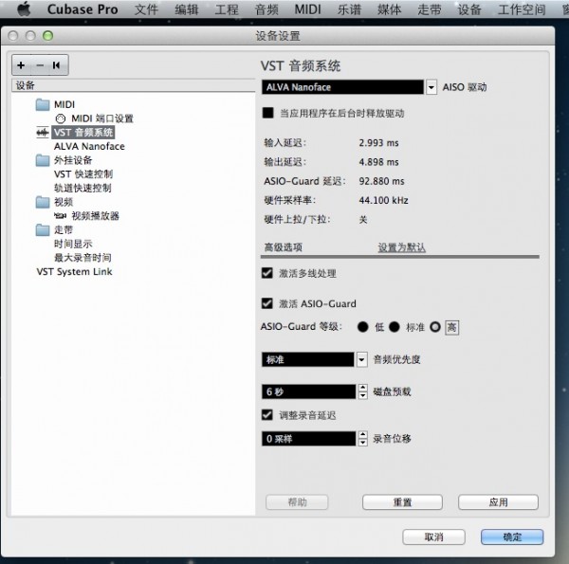Image resolution: width=569 pixels, height=564 pixels.
Task: Open the 设备 menu in menu bar
Action: [x=469, y=9]
